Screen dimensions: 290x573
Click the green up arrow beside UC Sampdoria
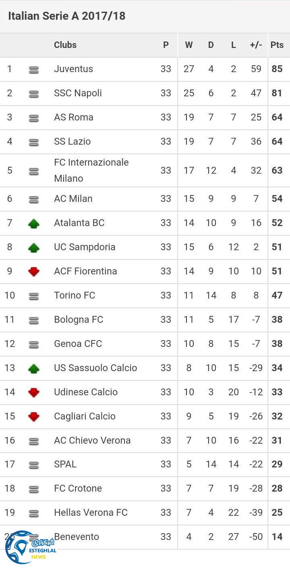[x=34, y=247]
